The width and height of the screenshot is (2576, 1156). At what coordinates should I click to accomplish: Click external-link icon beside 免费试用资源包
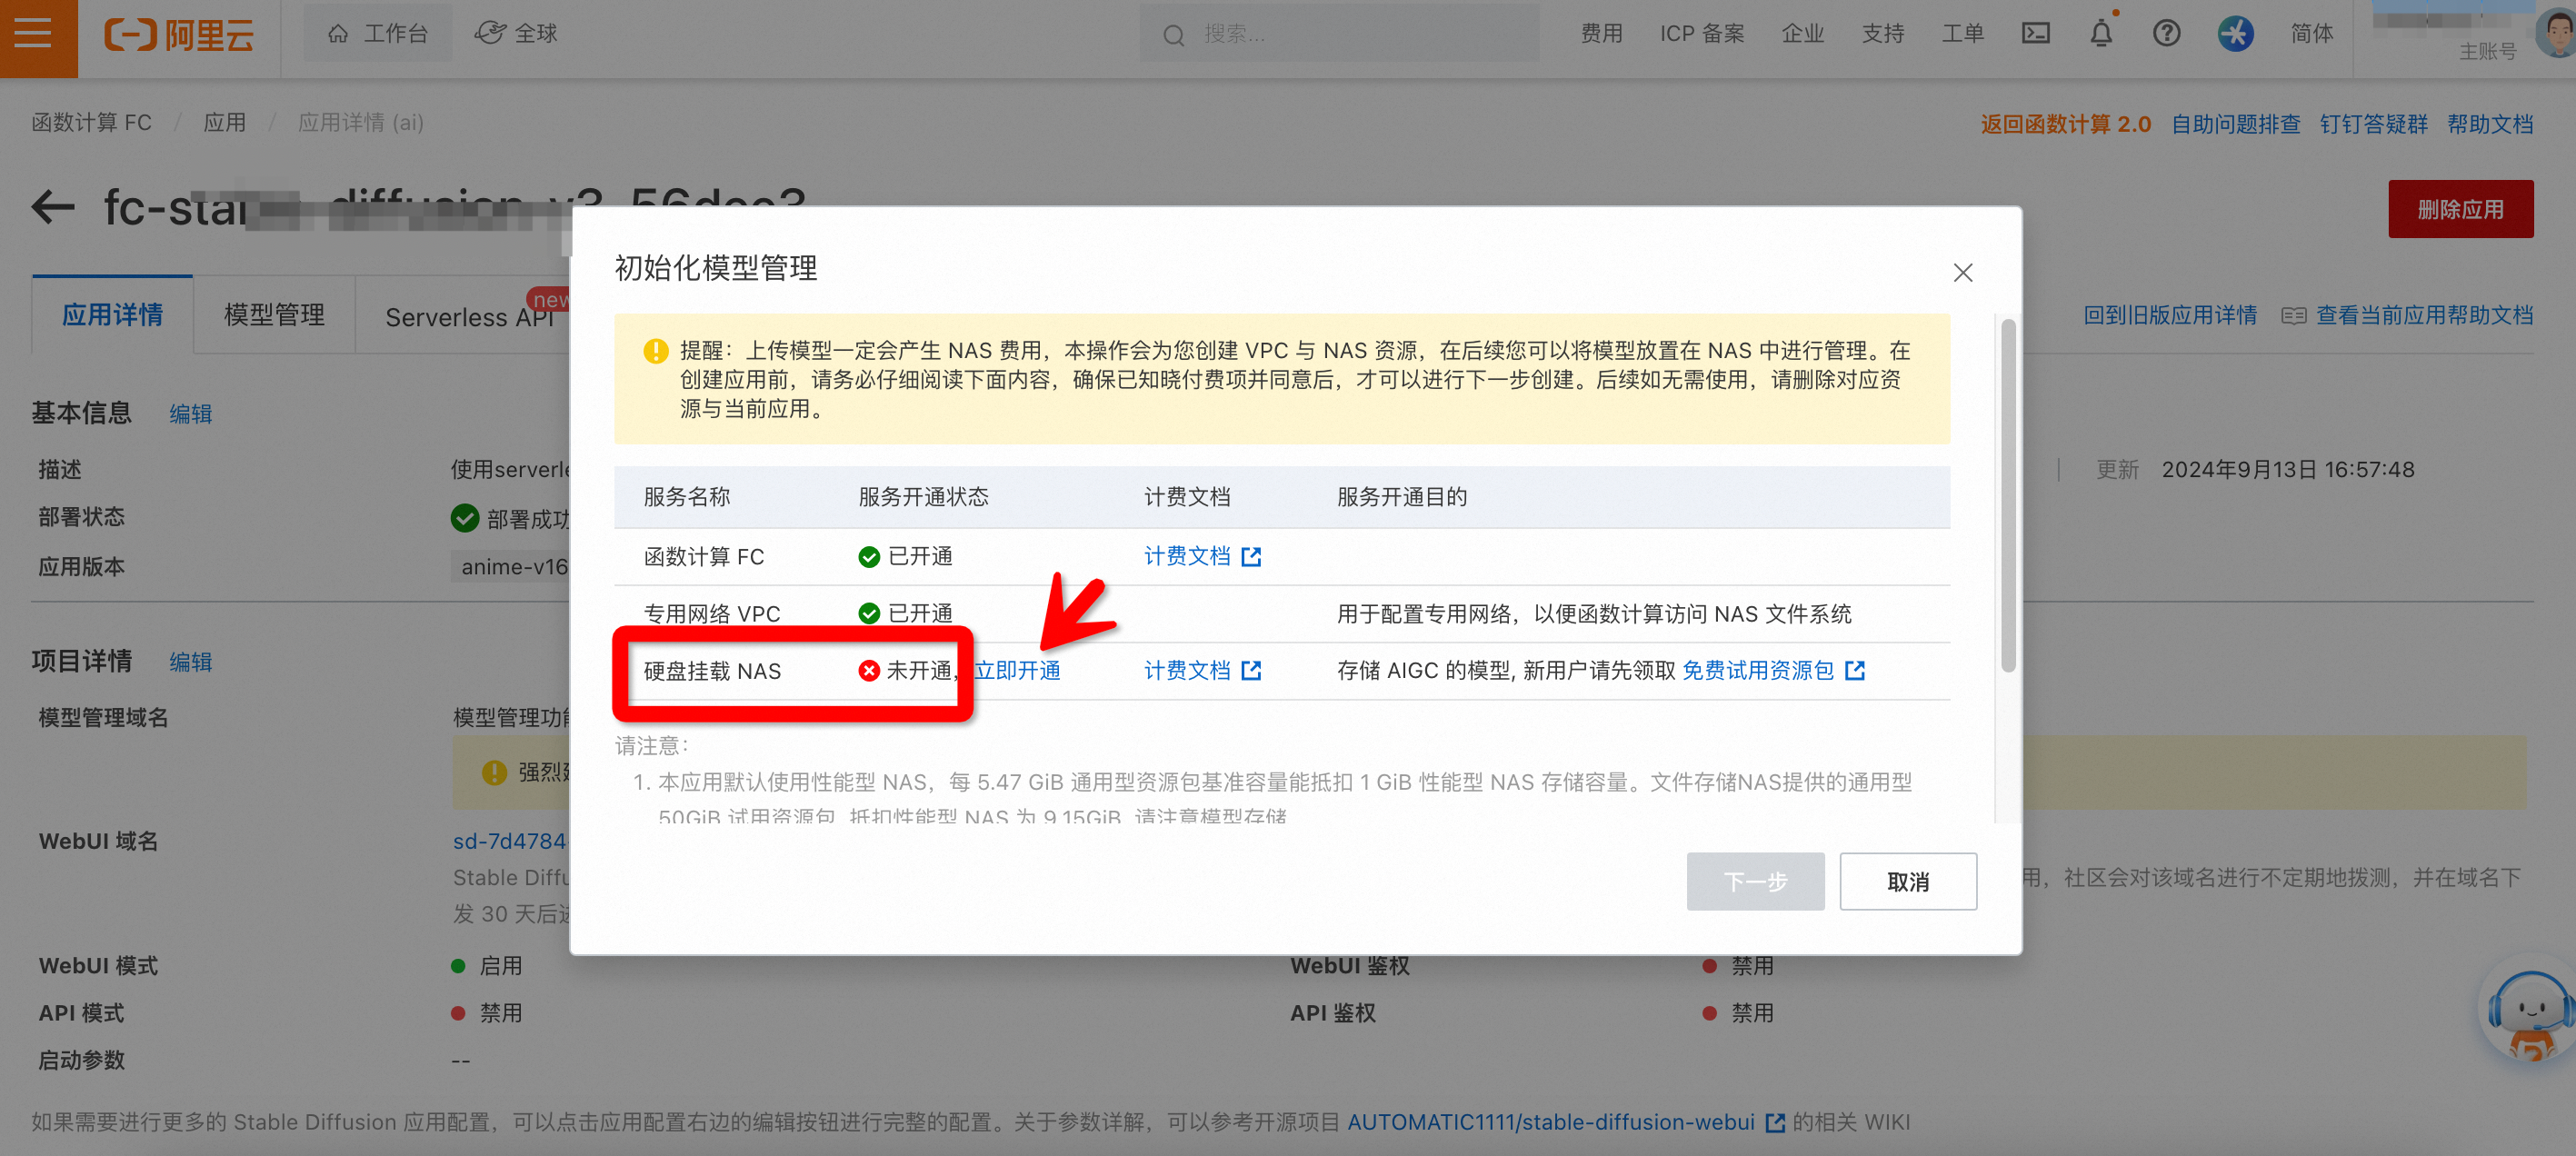pos(1855,670)
